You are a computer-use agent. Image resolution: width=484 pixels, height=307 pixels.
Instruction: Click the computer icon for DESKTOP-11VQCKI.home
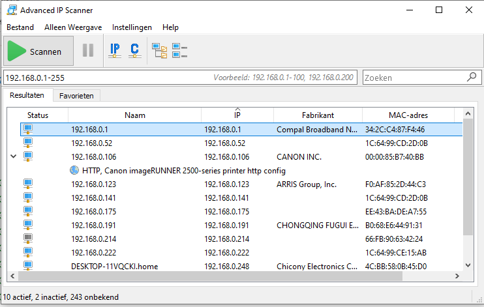28,265
